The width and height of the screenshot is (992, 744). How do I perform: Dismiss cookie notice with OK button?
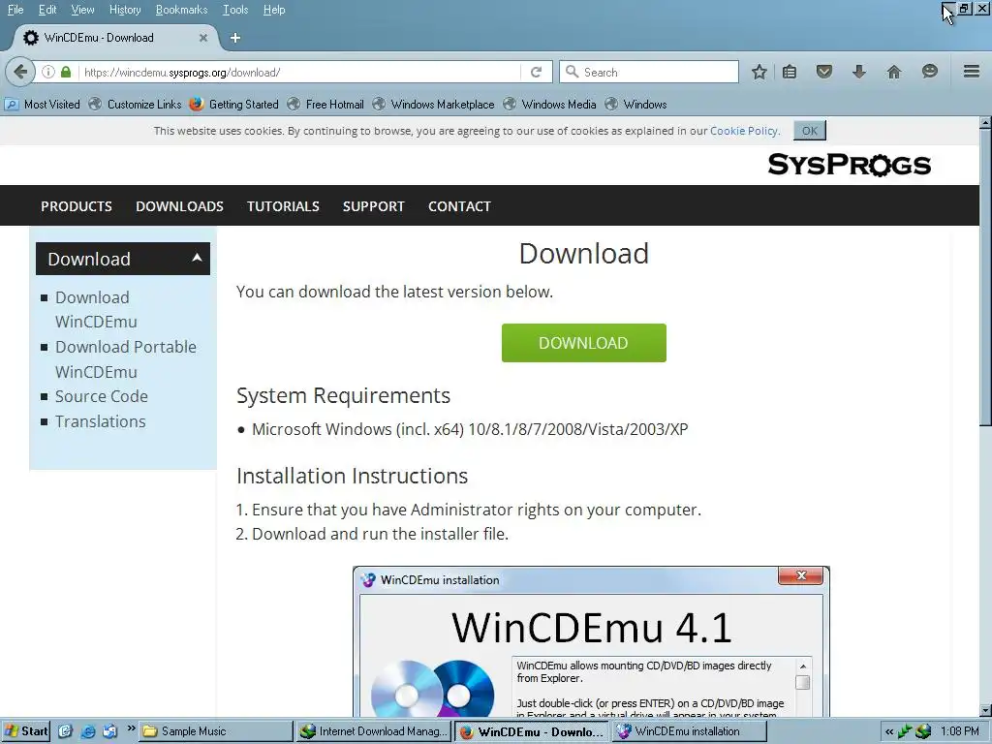pyautogui.click(x=809, y=131)
